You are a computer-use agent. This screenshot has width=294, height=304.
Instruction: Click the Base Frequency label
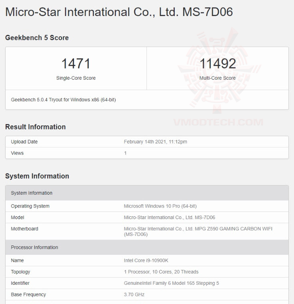click(28, 294)
